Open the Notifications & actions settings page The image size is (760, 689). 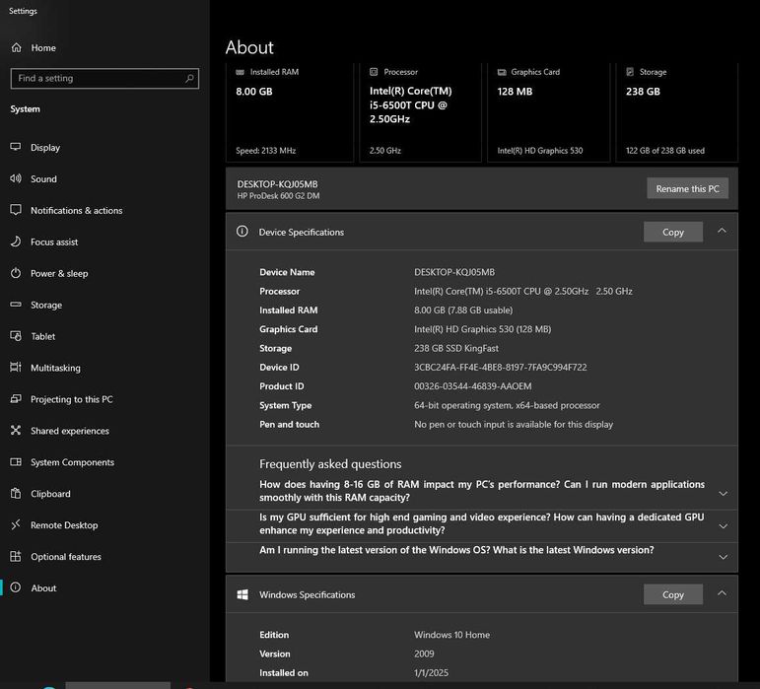(x=76, y=210)
